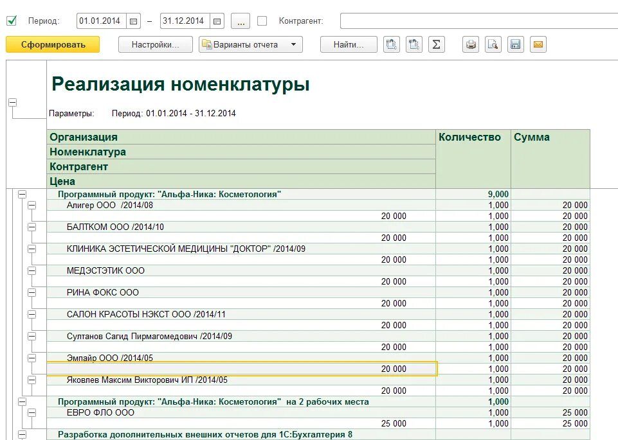The width and height of the screenshot is (618, 440).
Task: Enable the Контрагент checkbox
Action: coord(262,20)
